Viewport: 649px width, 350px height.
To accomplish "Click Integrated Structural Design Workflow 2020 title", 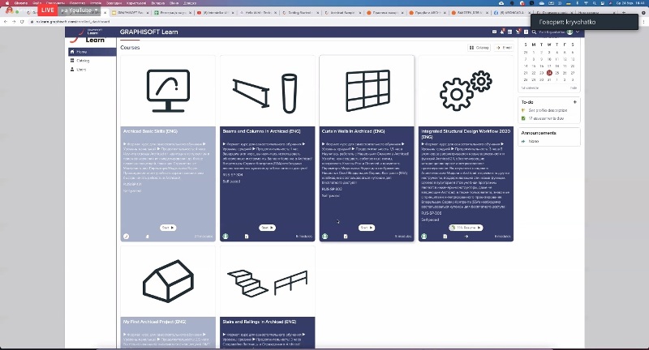I will point(466,134).
